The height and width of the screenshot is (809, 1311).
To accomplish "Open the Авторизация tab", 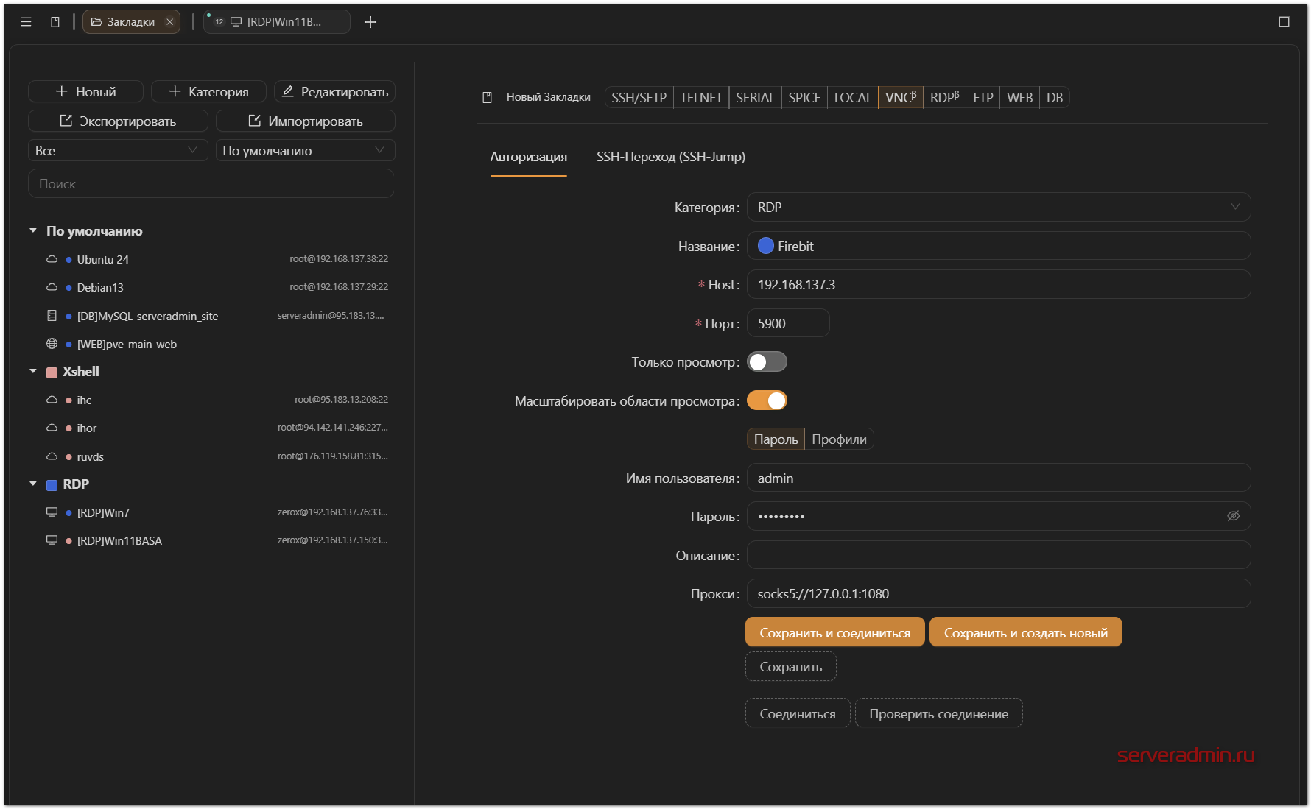I will point(529,157).
